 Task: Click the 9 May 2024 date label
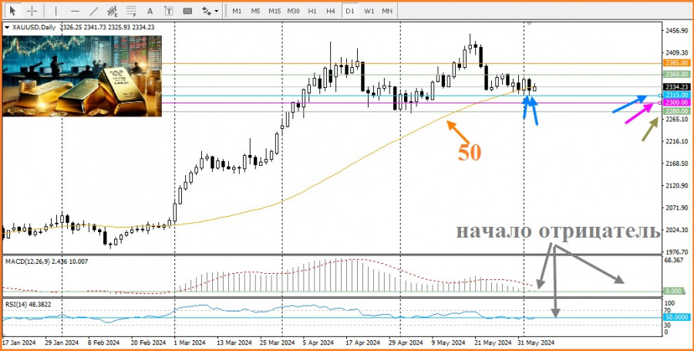click(449, 343)
